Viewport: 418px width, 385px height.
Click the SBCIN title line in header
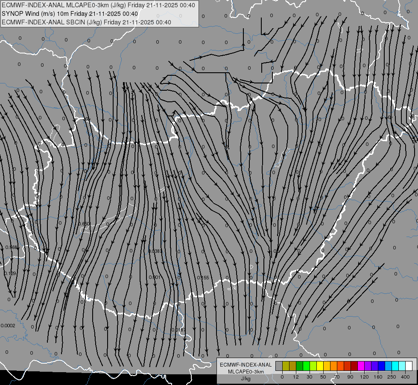coord(86,22)
